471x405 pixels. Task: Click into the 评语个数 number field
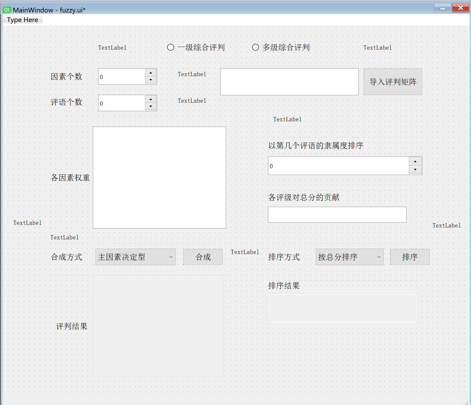(122, 103)
